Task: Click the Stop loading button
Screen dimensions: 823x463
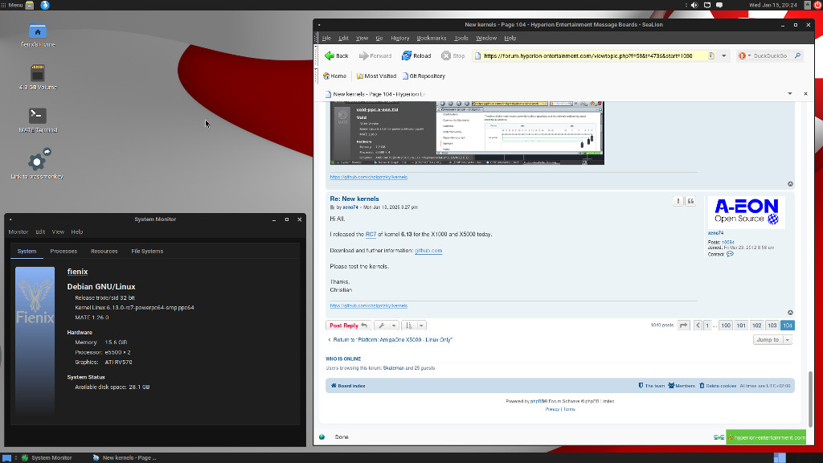Action: (452, 55)
